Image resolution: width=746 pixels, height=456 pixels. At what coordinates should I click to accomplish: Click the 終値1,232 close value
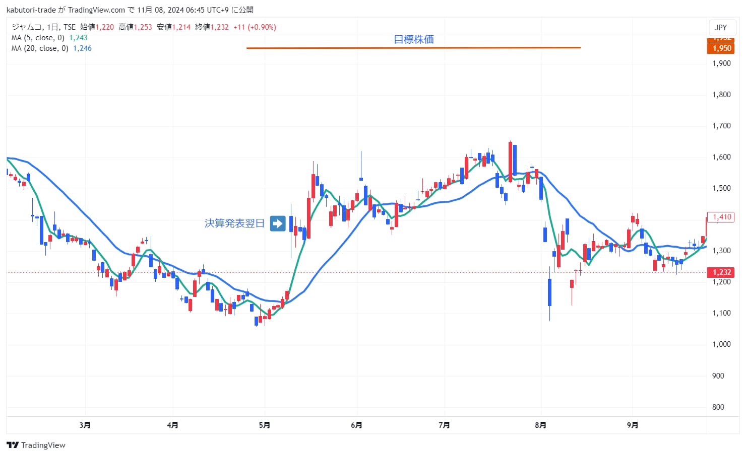(x=212, y=27)
